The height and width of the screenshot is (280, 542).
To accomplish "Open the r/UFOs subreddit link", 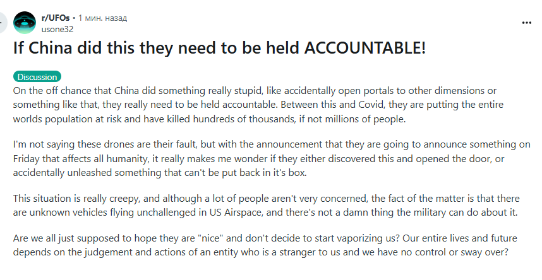I will point(56,18).
